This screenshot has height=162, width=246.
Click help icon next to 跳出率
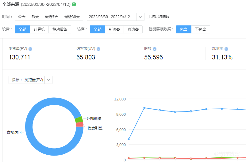point(226,49)
